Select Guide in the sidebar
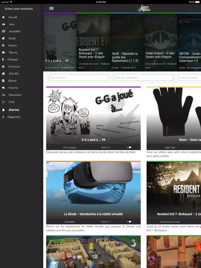The width and height of the screenshot is (201, 268). (12, 38)
